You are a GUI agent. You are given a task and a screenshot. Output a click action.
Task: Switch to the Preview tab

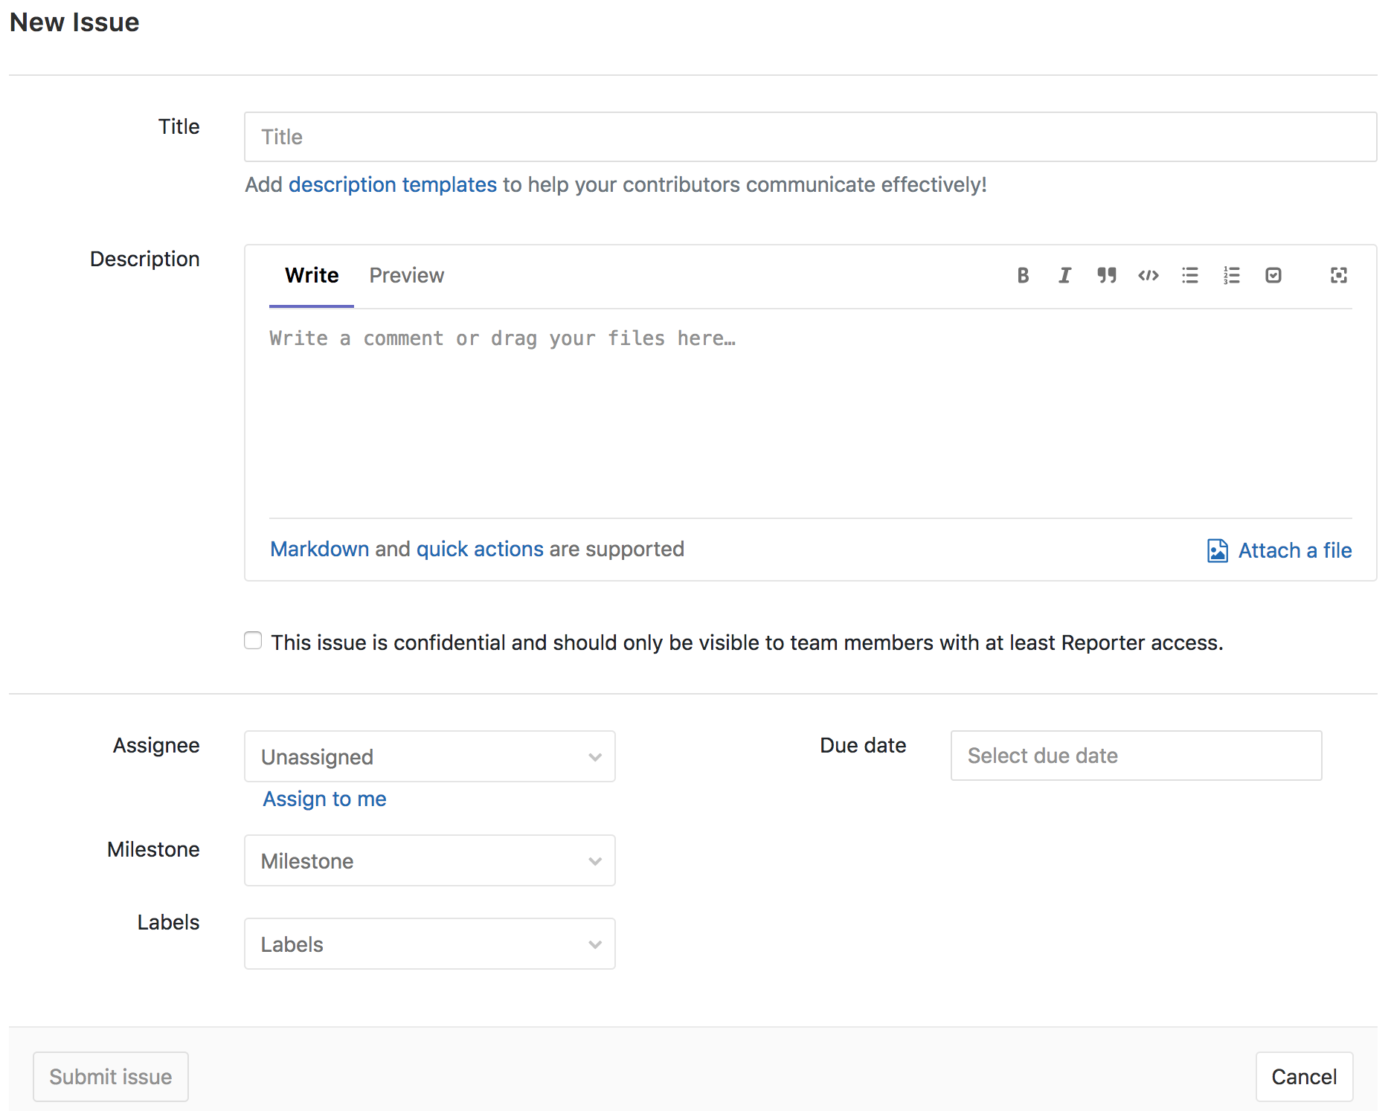(x=406, y=276)
